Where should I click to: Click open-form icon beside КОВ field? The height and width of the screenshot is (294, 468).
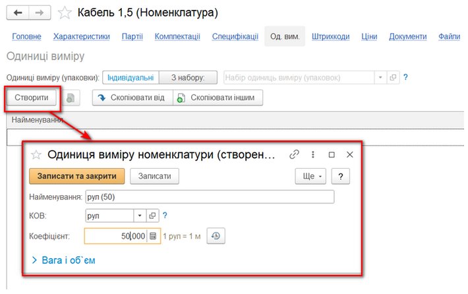click(152, 216)
